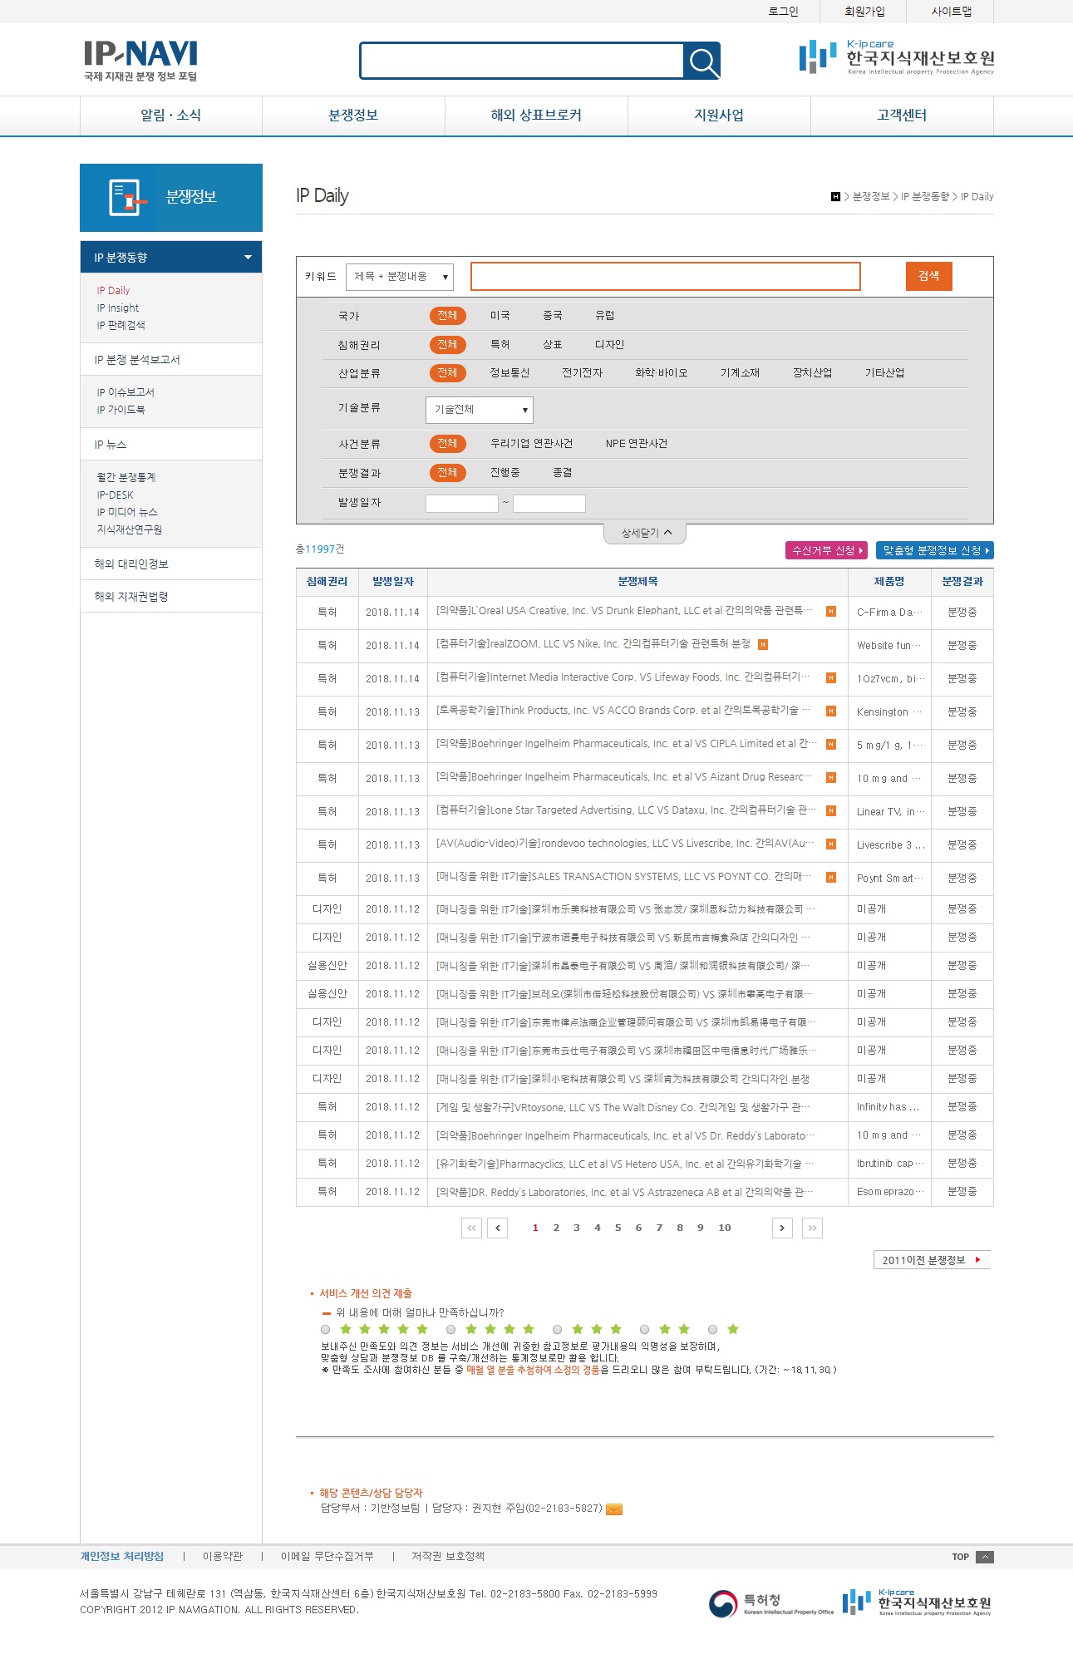Select NPE 연관사건 case filter

tap(637, 444)
